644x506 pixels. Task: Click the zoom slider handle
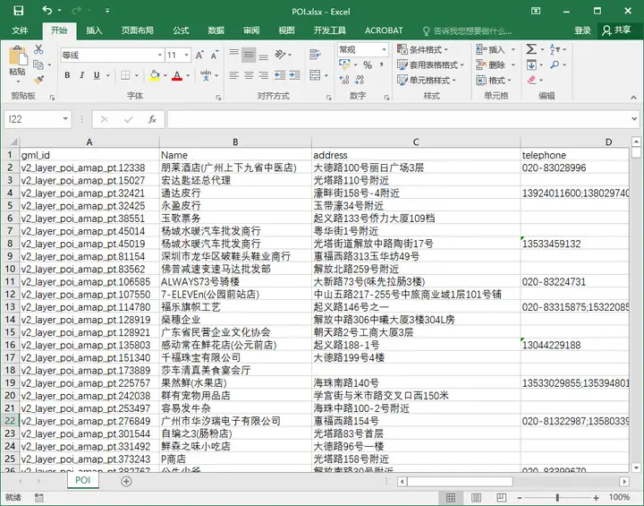click(557, 498)
